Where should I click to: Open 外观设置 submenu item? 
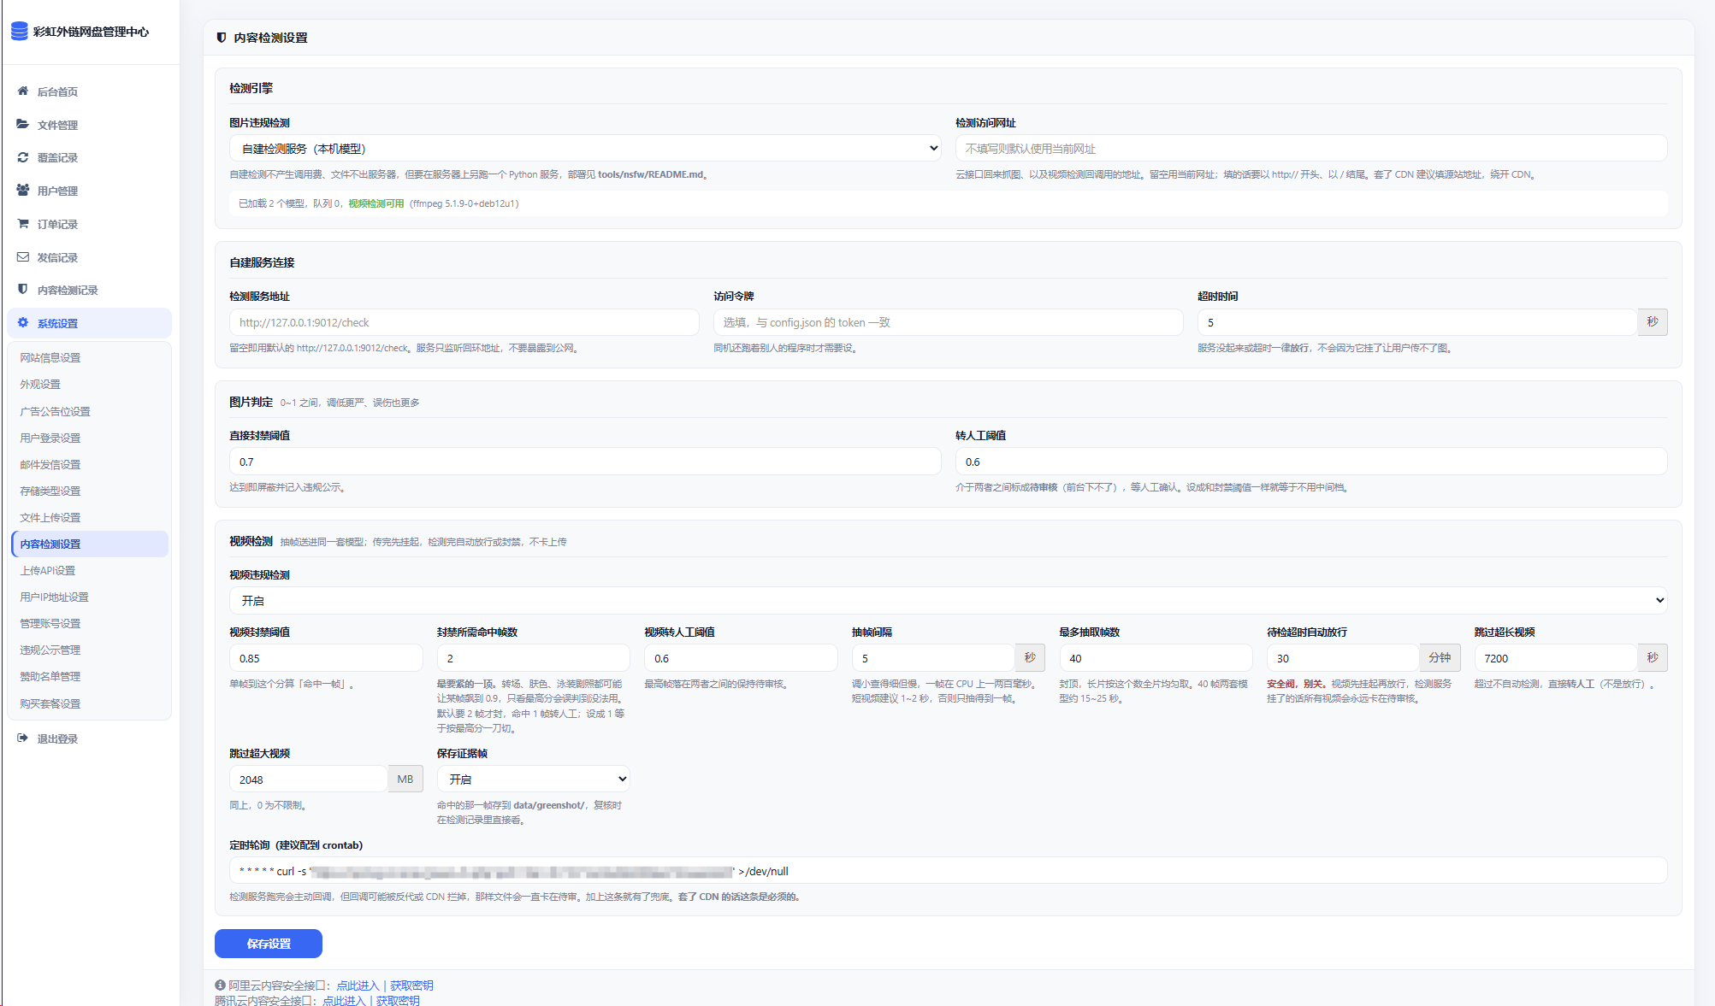tap(40, 384)
